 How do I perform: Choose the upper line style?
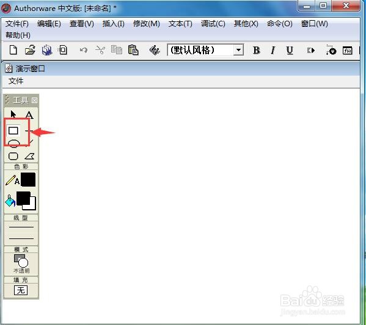click(21, 227)
